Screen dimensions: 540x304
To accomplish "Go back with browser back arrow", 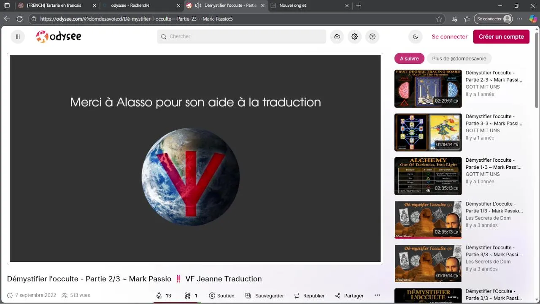I will pos(7,19).
